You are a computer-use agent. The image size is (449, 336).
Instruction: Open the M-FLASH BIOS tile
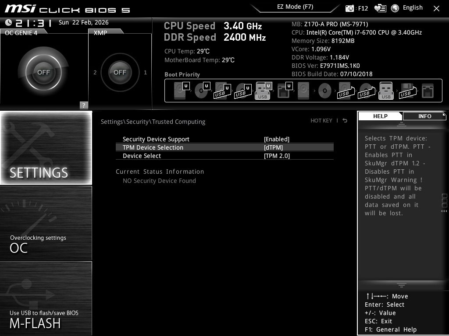(x=46, y=298)
